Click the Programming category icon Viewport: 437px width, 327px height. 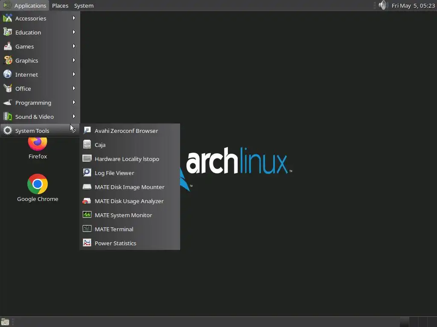[x=8, y=102]
